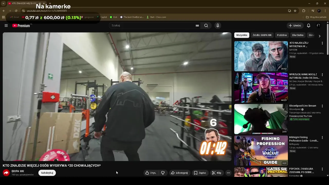Reload the page in browser
329x185 pixels.
click(16, 11)
